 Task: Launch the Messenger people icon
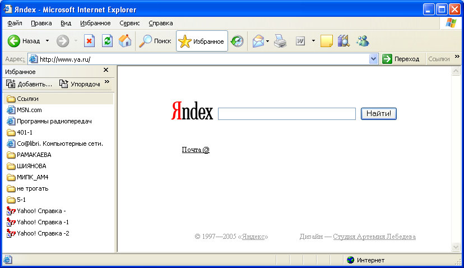pos(363,41)
